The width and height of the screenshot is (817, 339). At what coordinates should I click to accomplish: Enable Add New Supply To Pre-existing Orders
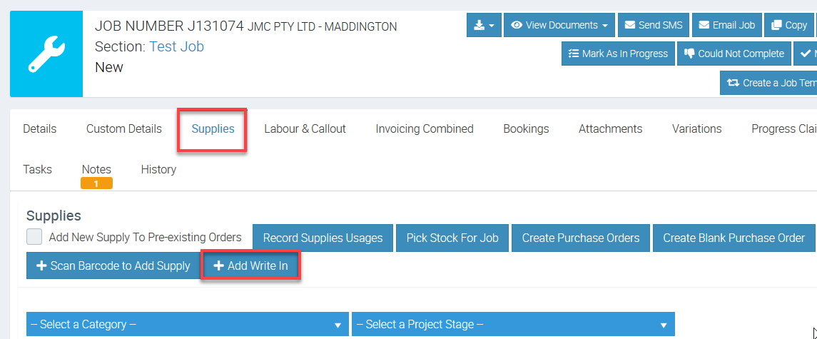pos(34,238)
